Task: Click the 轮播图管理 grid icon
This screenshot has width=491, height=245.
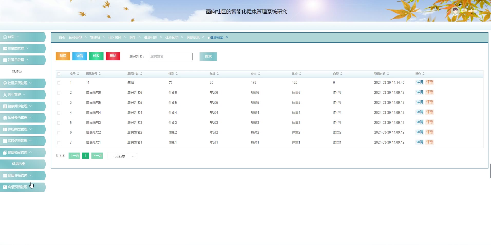Action: click(x=5, y=49)
